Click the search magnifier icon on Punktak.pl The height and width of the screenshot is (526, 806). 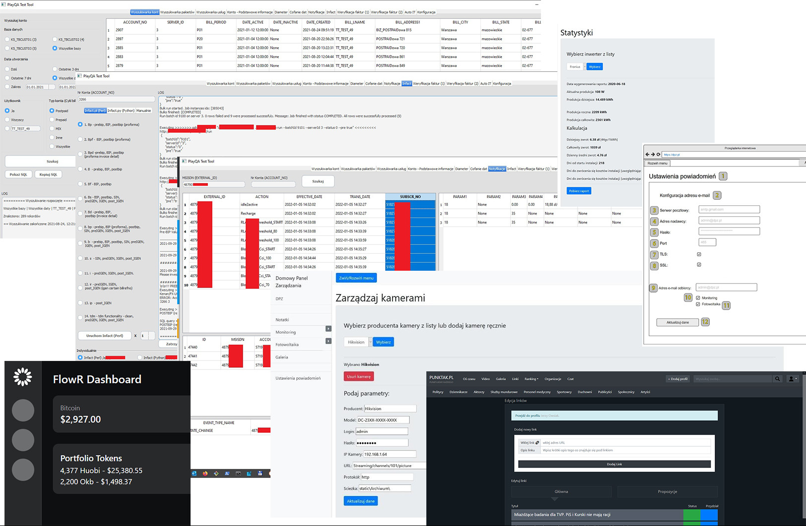[x=777, y=379]
